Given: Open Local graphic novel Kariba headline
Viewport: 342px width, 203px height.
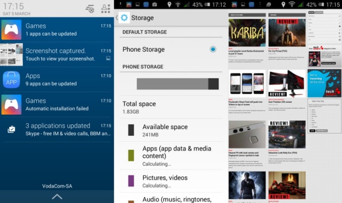Looking at the screenshot, I should click(x=246, y=52).
